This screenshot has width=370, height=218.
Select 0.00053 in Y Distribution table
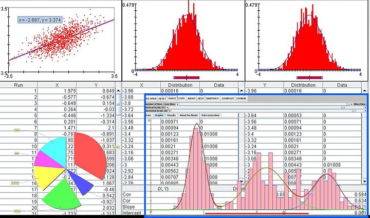(x=303, y=115)
